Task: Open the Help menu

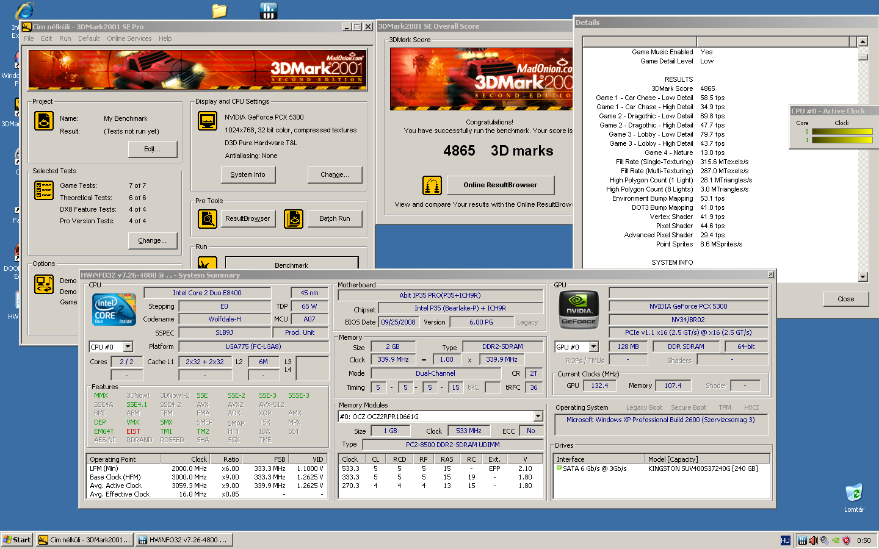Action: point(165,38)
